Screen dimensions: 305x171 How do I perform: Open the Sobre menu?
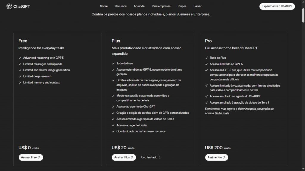click(x=104, y=6)
